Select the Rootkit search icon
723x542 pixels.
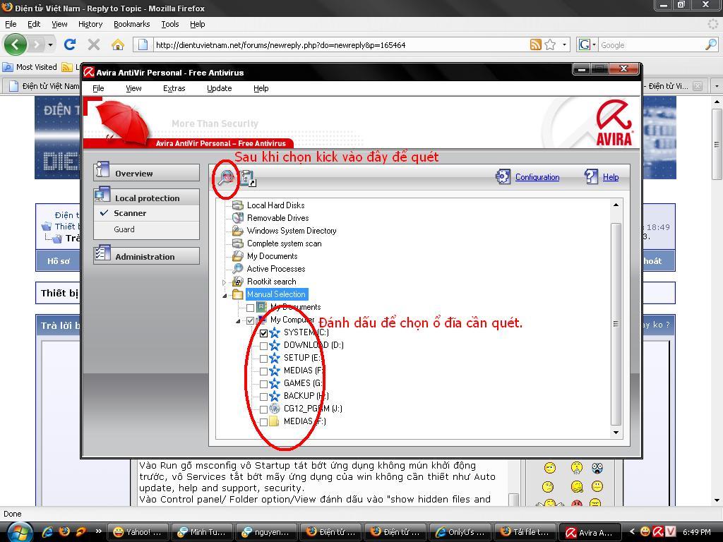coord(238,281)
